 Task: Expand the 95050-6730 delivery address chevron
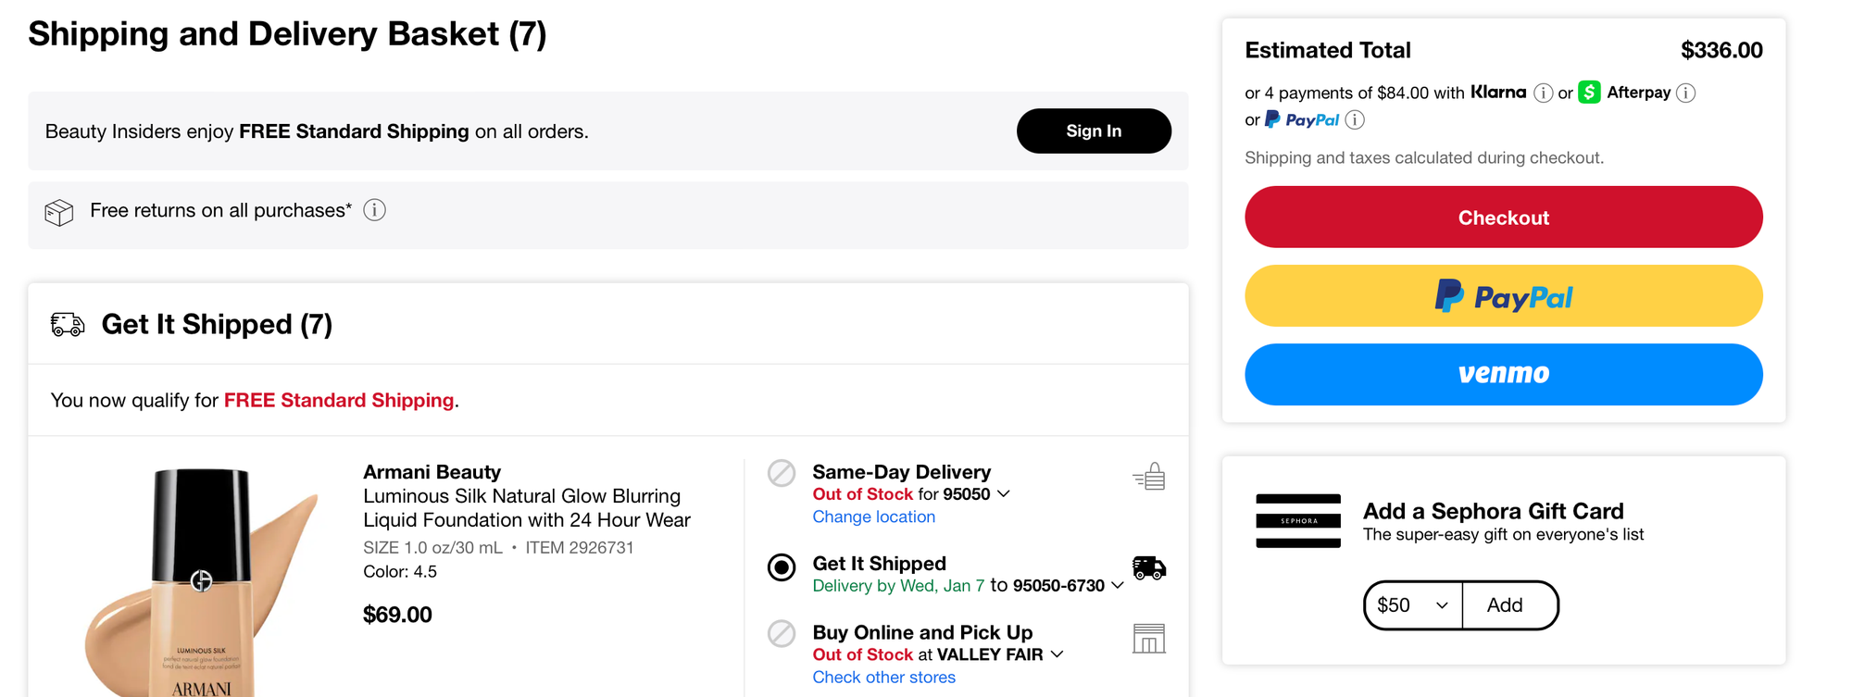[x=1118, y=586]
